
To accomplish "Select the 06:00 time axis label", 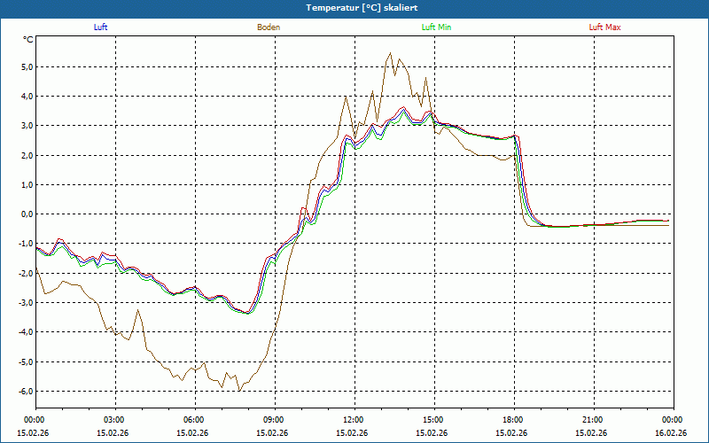I will [x=194, y=420].
